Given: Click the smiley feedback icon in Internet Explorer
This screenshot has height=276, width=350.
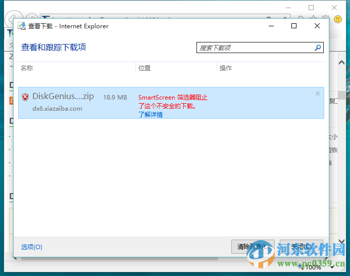Looking at the screenshot, I should tap(338, 19).
